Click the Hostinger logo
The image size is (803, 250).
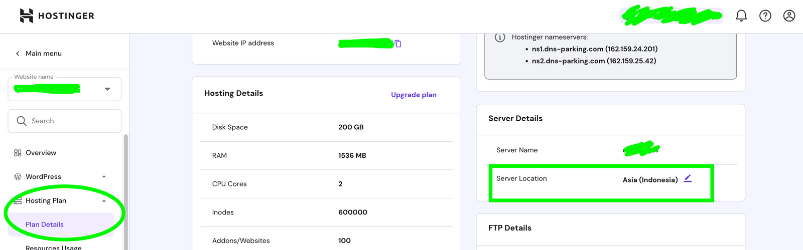57,16
